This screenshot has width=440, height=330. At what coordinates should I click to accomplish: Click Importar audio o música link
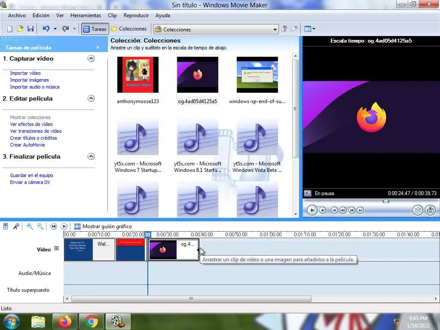pyautogui.click(x=35, y=87)
